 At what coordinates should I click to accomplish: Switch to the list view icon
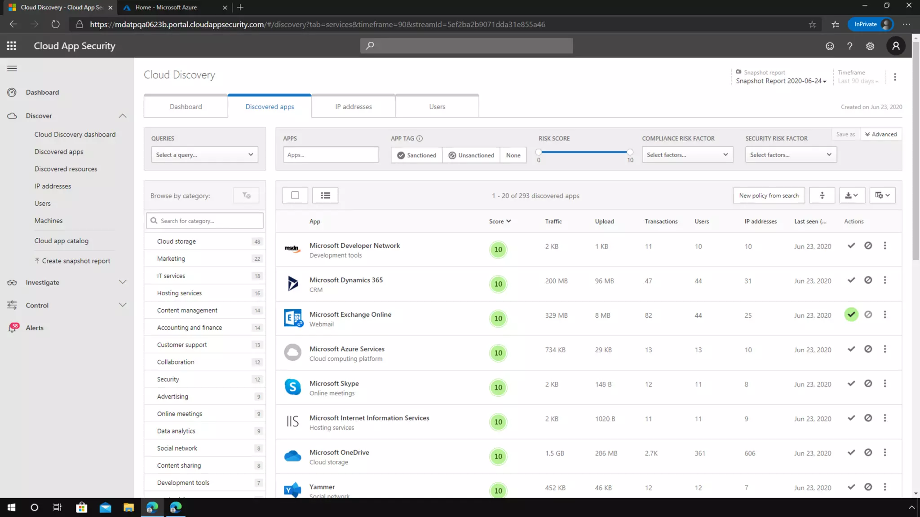point(325,195)
